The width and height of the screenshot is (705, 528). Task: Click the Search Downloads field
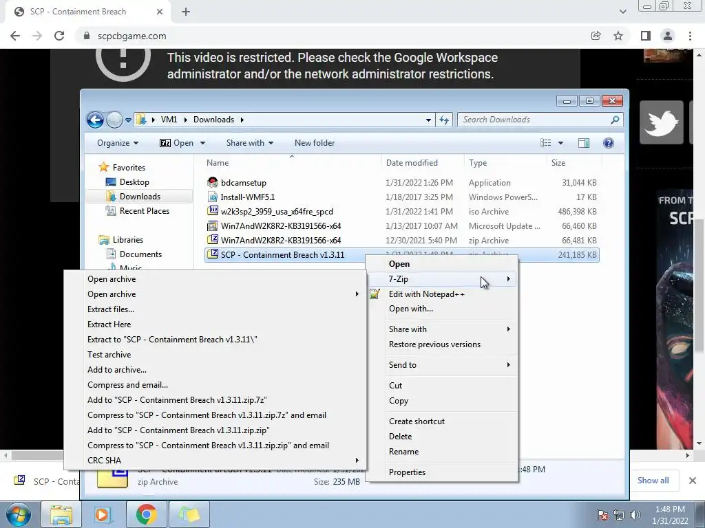pyautogui.click(x=540, y=120)
